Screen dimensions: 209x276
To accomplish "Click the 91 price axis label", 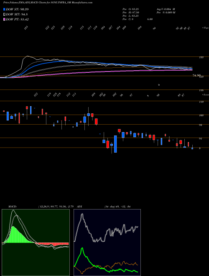I will [x=200, y=139].
